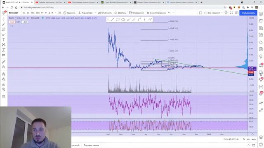Collapse bottom panel chevron arrow
This screenshot has height=148, width=264.
249,145
